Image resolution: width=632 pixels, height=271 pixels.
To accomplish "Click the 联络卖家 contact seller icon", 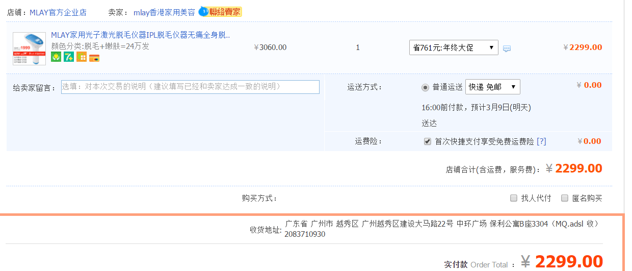I will tap(220, 12).
